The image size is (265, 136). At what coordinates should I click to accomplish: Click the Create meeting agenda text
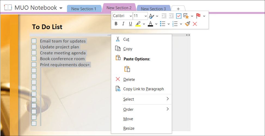[63, 53]
